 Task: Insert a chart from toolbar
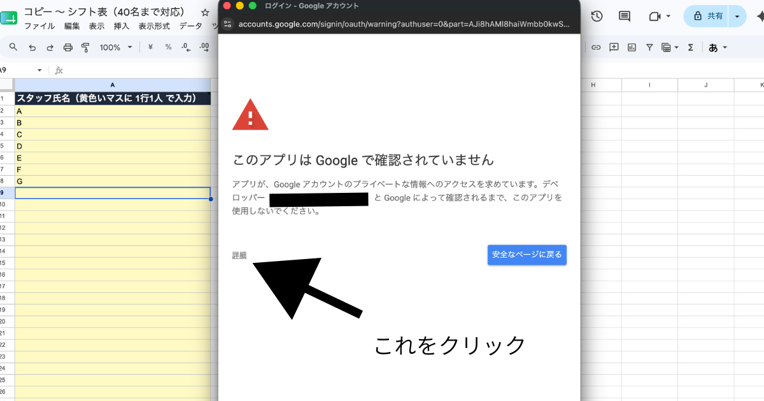[x=632, y=47]
